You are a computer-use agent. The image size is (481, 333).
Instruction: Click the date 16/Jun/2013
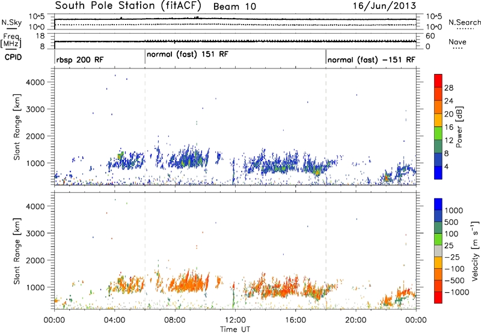pyautogui.click(x=384, y=5)
